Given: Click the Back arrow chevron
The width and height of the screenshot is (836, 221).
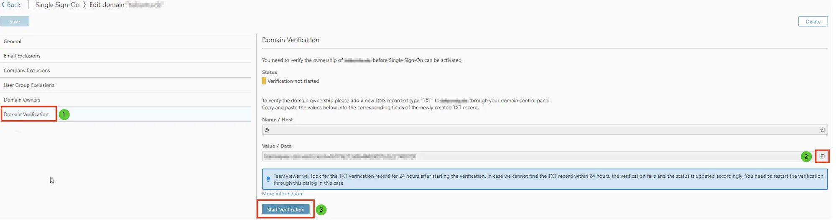Looking at the screenshot, I should pos(3,5).
